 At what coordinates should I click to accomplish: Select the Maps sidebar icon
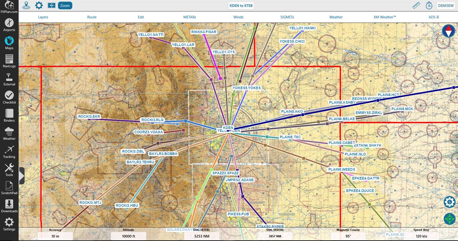coord(9,43)
